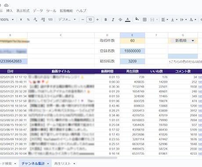Viewport: 202px width, 167px height.
Task: Select duration cell 1:01:01
Action: point(107,120)
